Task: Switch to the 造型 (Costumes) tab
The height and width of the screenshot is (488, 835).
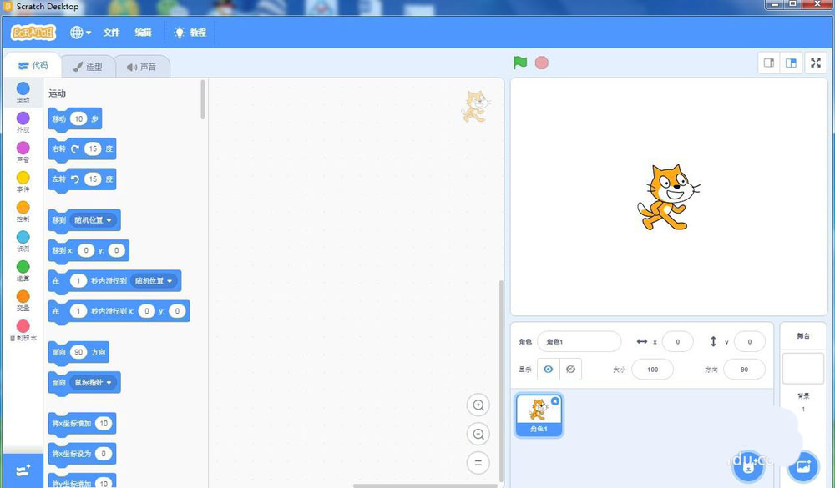Action: click(x=89, y=65)
